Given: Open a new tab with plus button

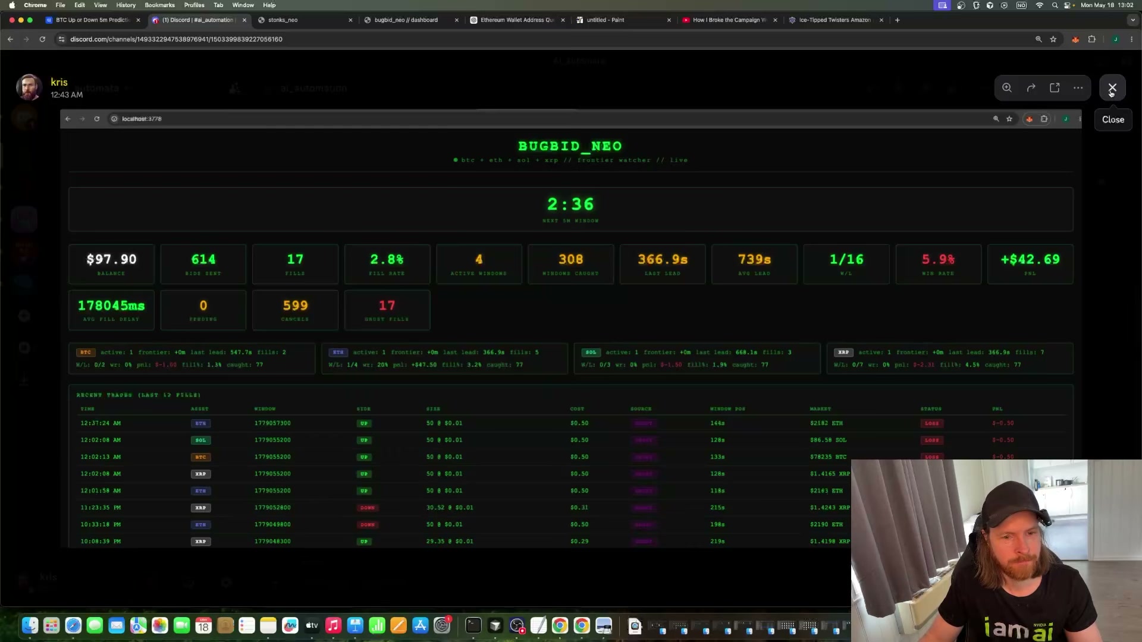Looking at the screenshot, I should 897,20.
